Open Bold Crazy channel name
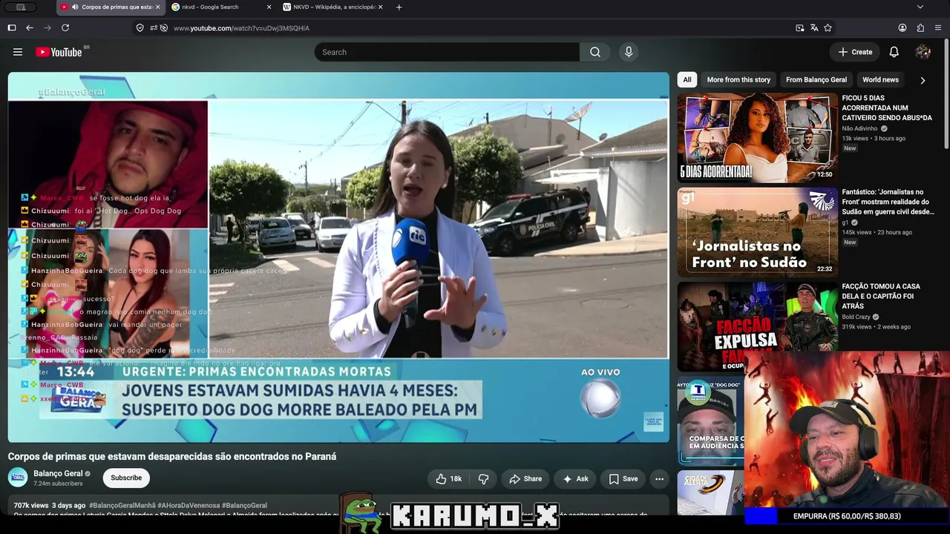950x534 pixels. [856, 317]
